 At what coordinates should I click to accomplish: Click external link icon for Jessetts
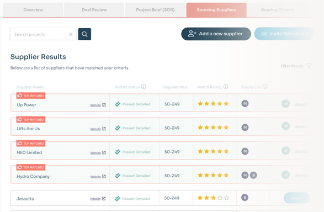pyautogui.click(x=104, y=199)
